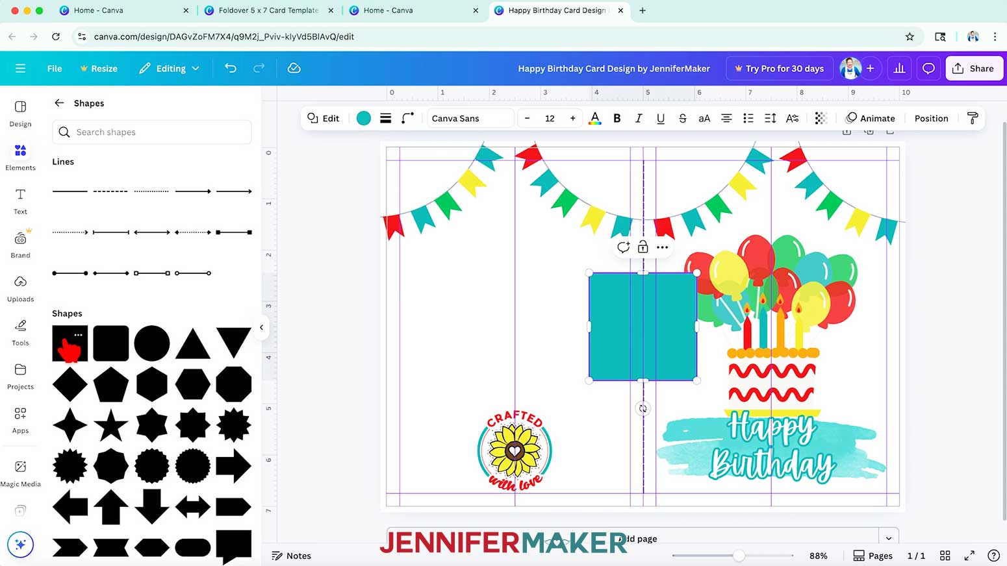The height and width of the screenshot is (566, 1007).
Task: Open the Elements panel
Action: tap(20, 157)
